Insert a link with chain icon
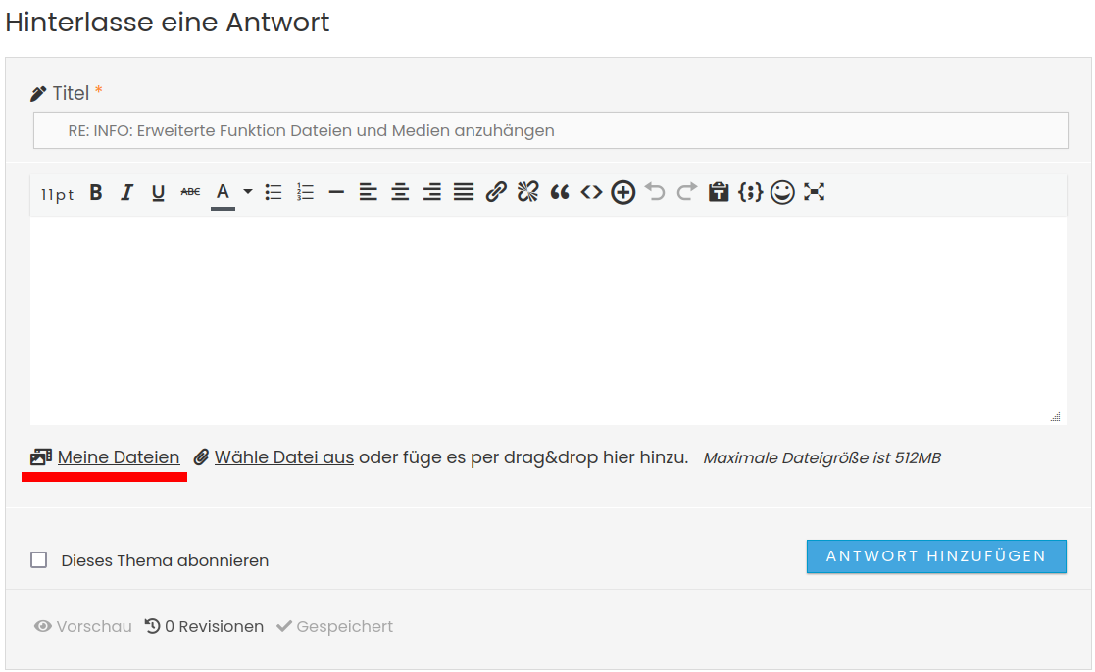 pos(496,193)
